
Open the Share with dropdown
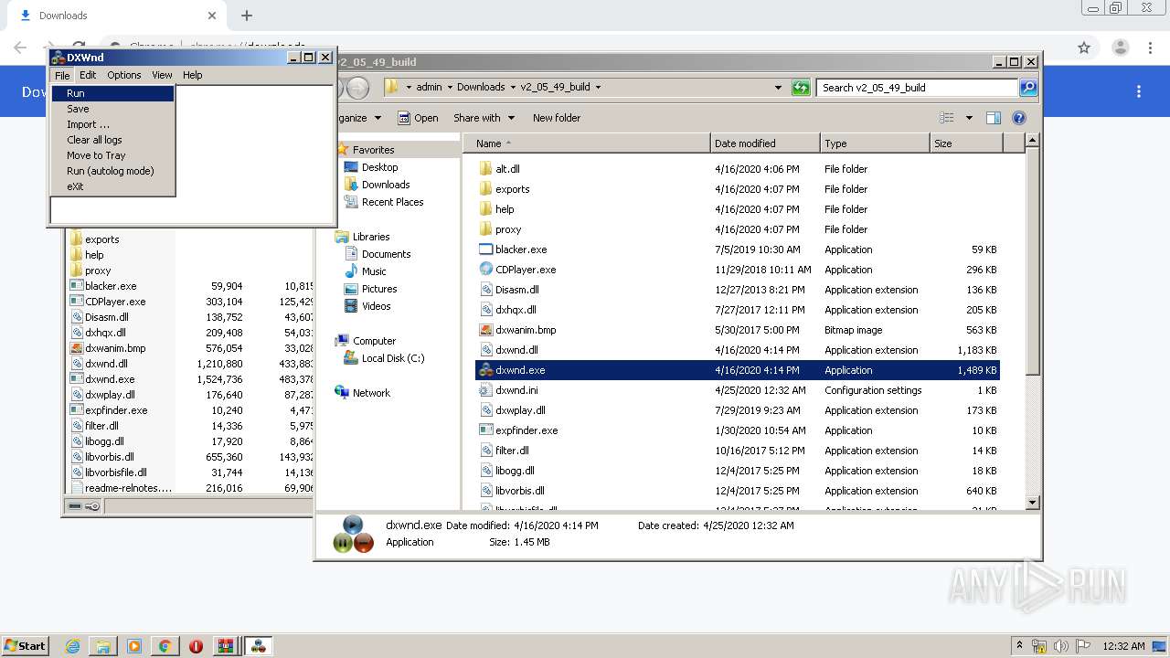(484, 118)
